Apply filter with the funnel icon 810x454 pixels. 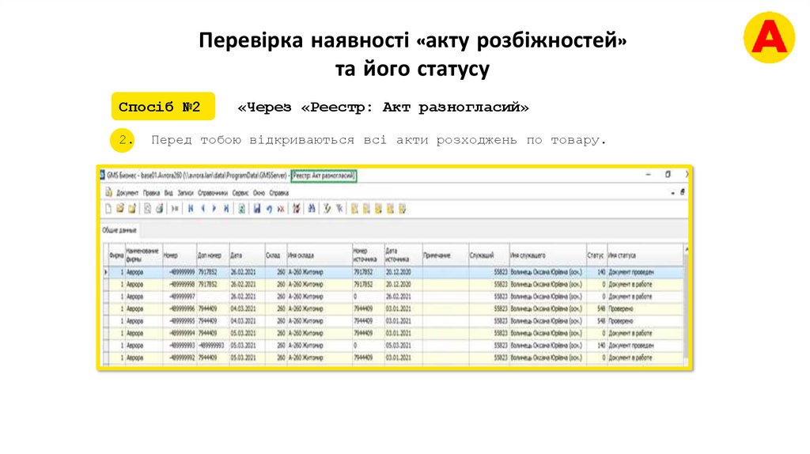(x=327, y=209)
